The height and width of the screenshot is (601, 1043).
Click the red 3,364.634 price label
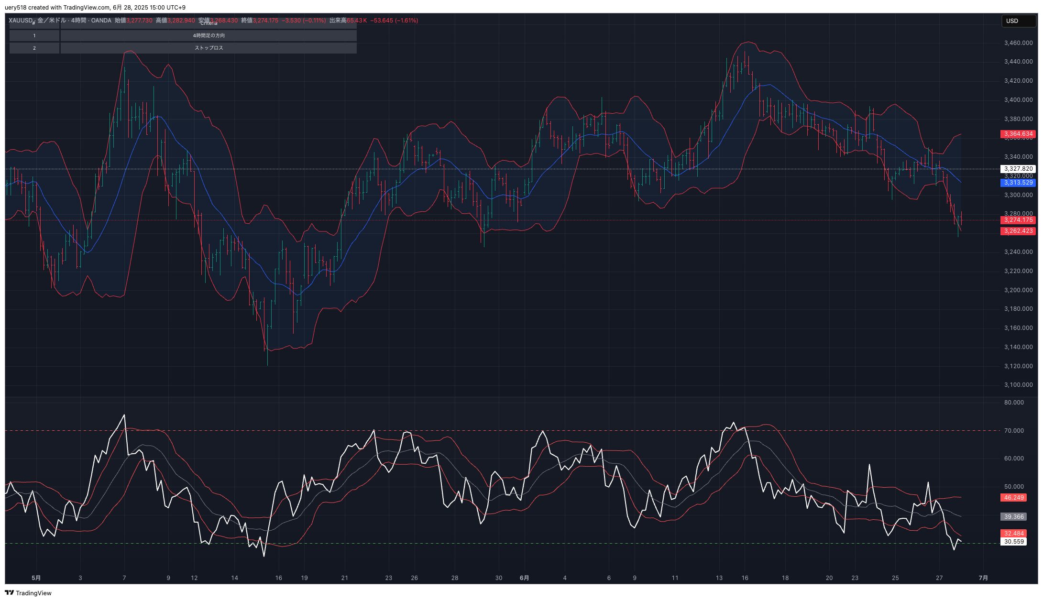(x=1018, y=134)
